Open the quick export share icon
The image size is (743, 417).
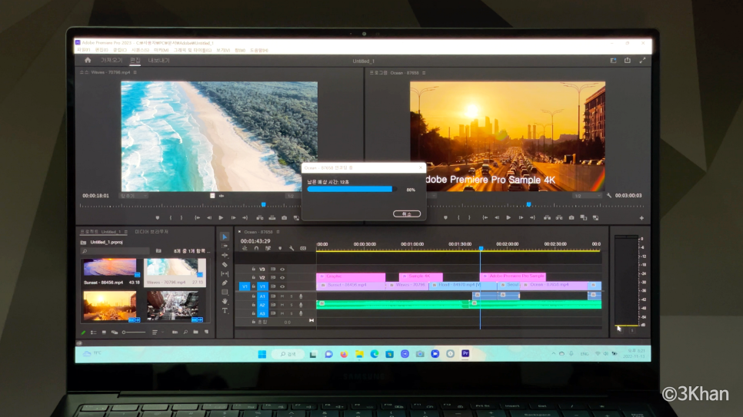tap(628, 60)
